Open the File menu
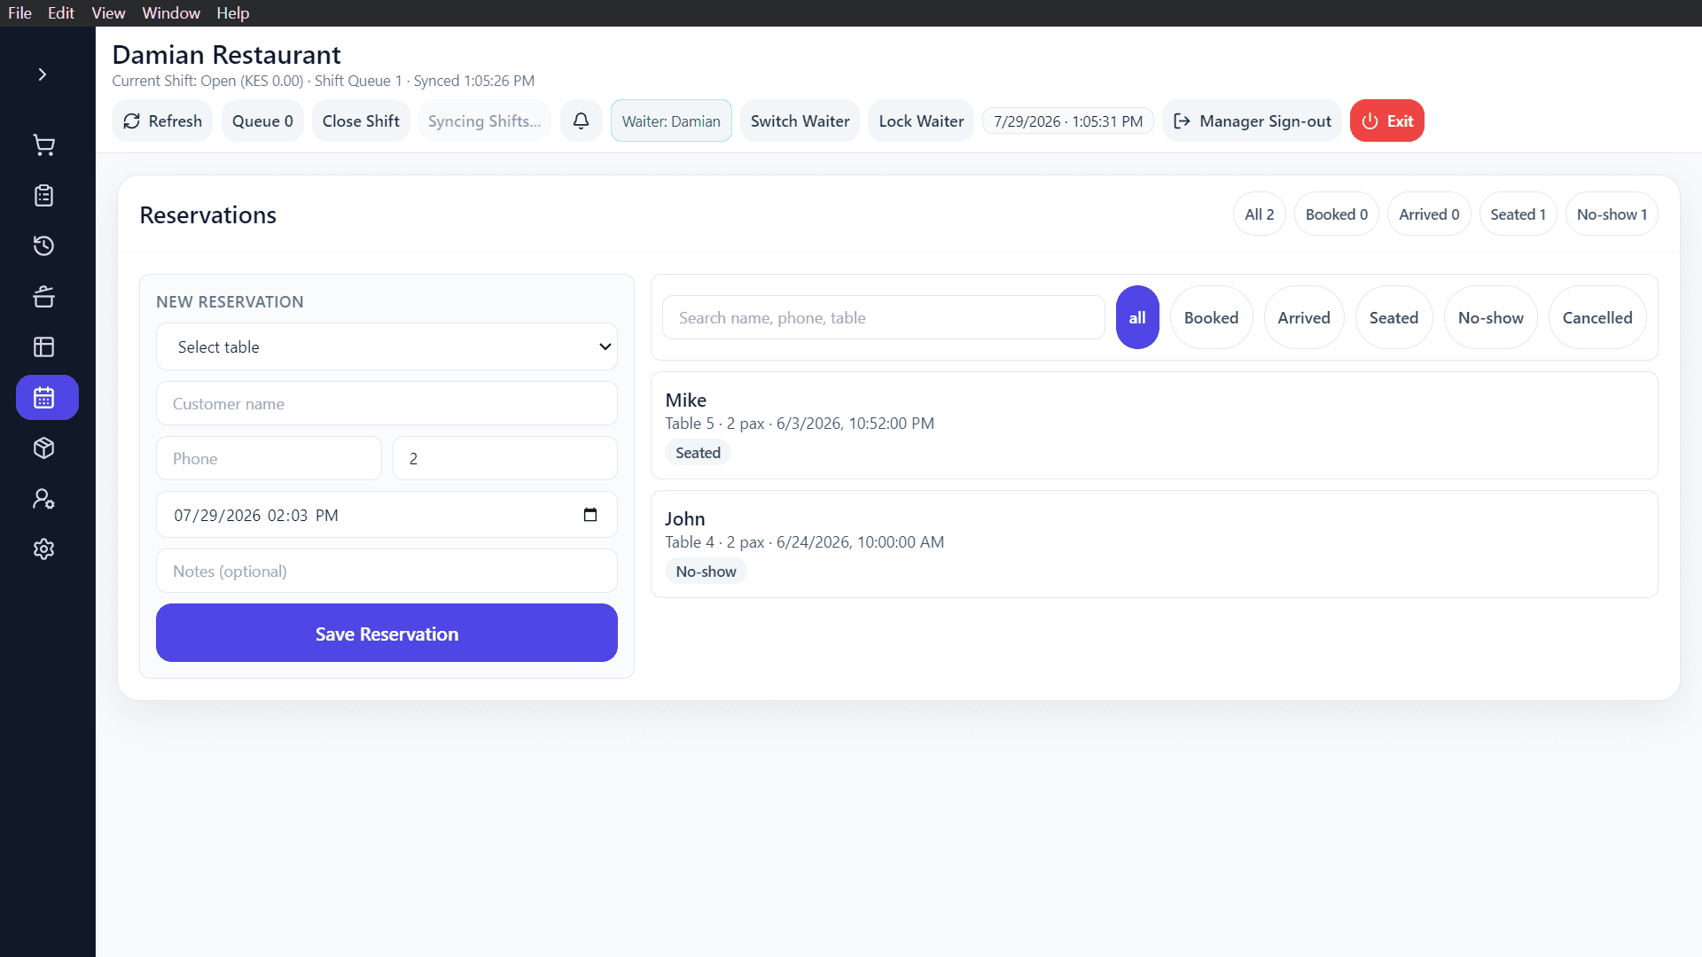 (x=20, y=13)
